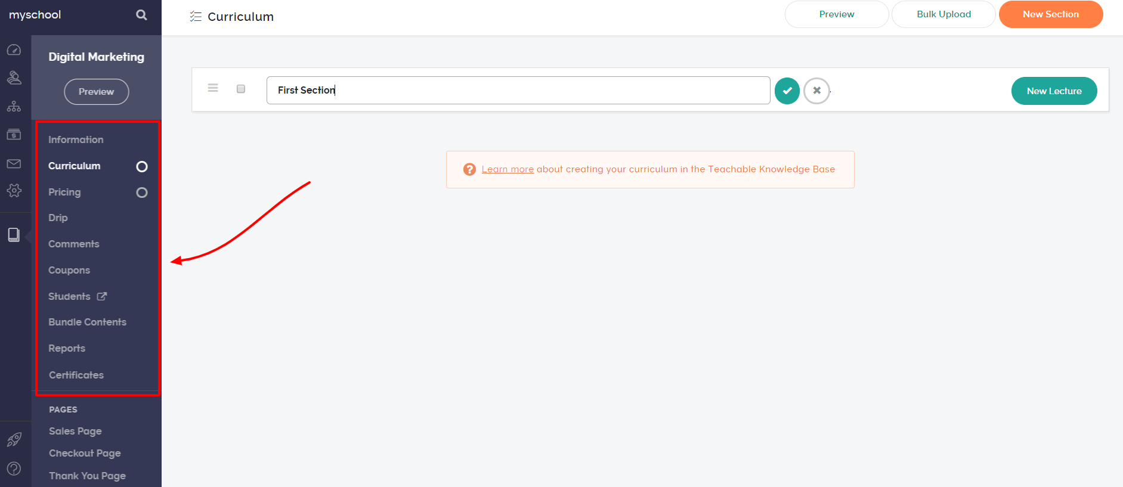Click the Sales dollar icon
Image resolution: width=1123 pixels, height=487 pixels.
14,134
